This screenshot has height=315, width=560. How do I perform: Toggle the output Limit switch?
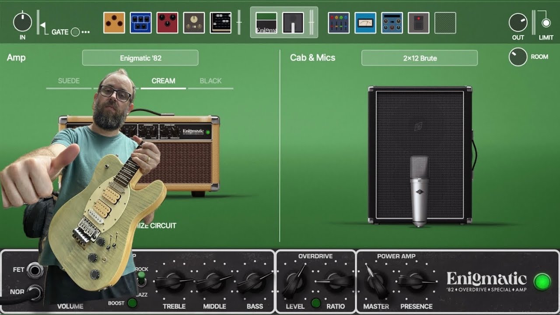pos(546,23)
